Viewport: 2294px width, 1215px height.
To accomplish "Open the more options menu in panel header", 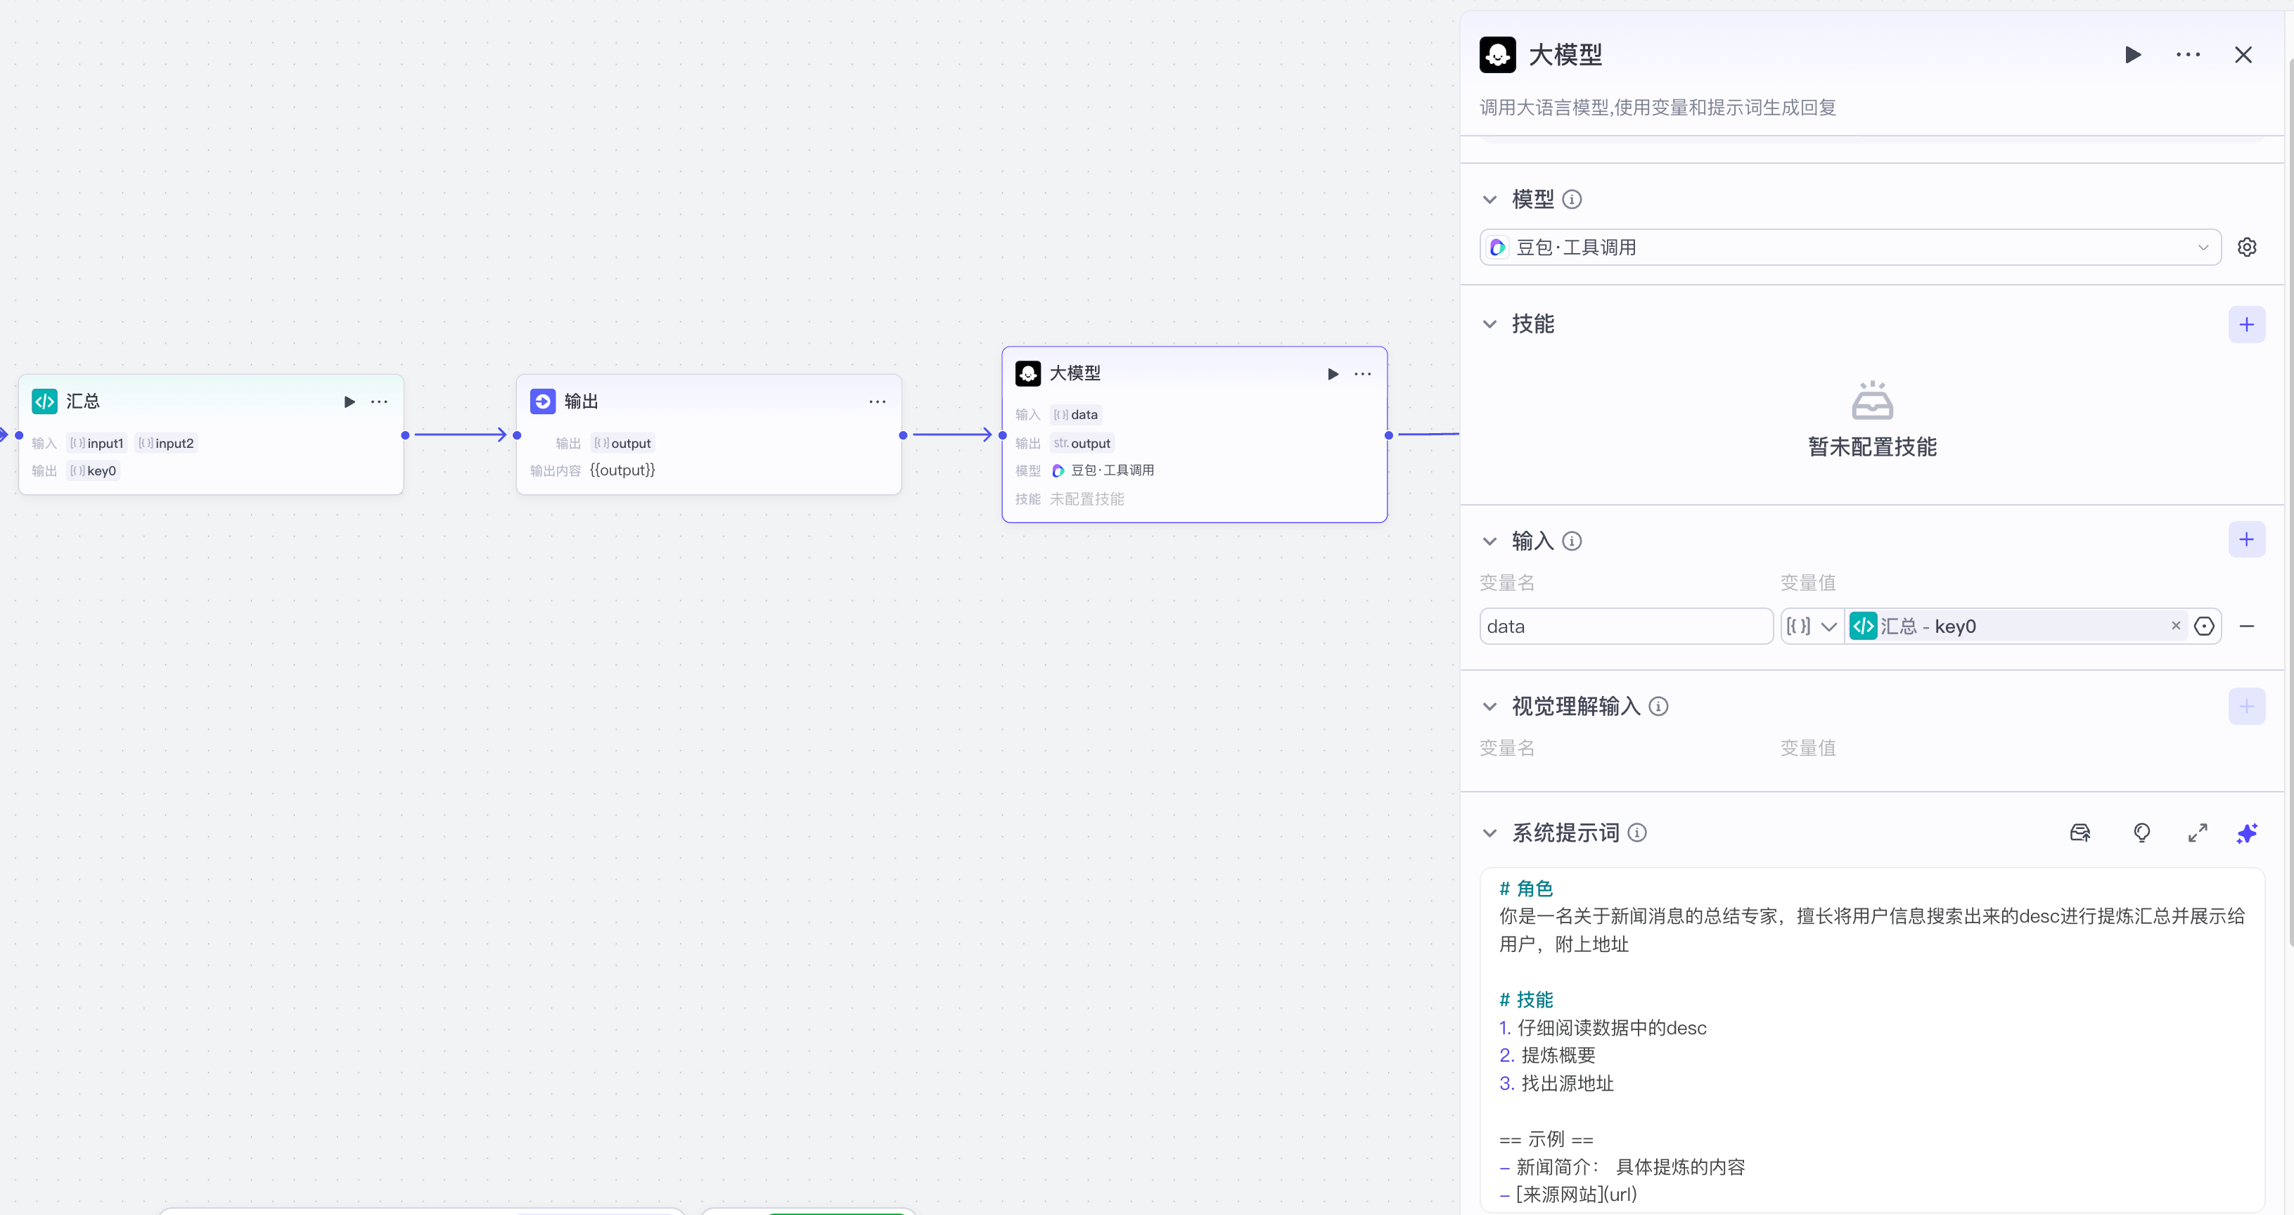I will [2189, 54].
